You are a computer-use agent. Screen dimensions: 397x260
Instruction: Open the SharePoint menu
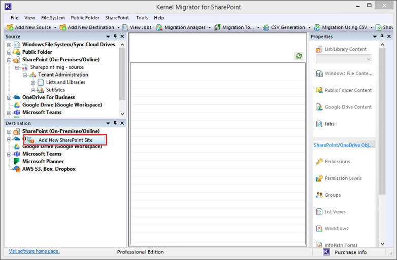(x=117, y=18)
